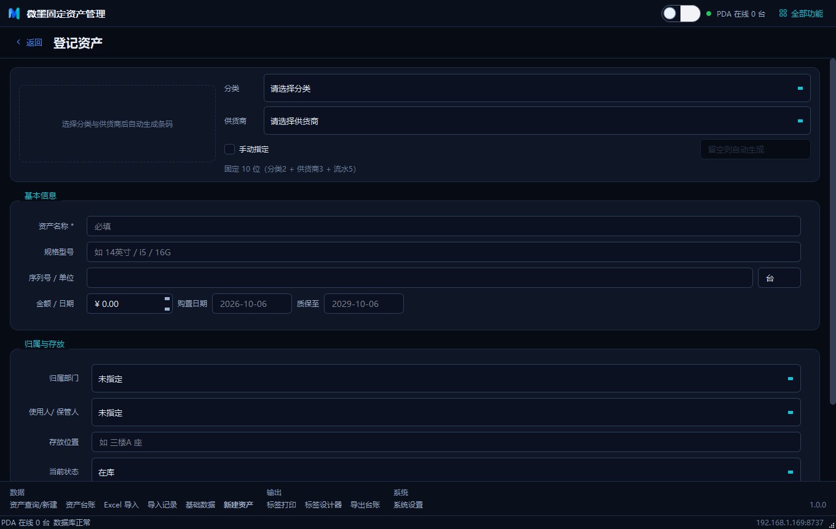This screenshot has width=836, height=529.
Task: Click the blue M app logo
Action: (14, 14)
